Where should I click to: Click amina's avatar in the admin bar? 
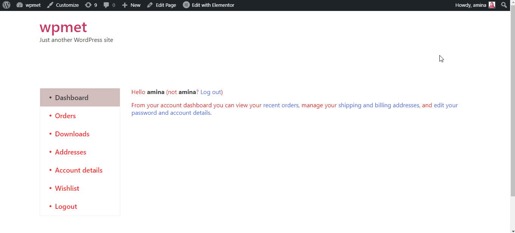pos(492,5)
